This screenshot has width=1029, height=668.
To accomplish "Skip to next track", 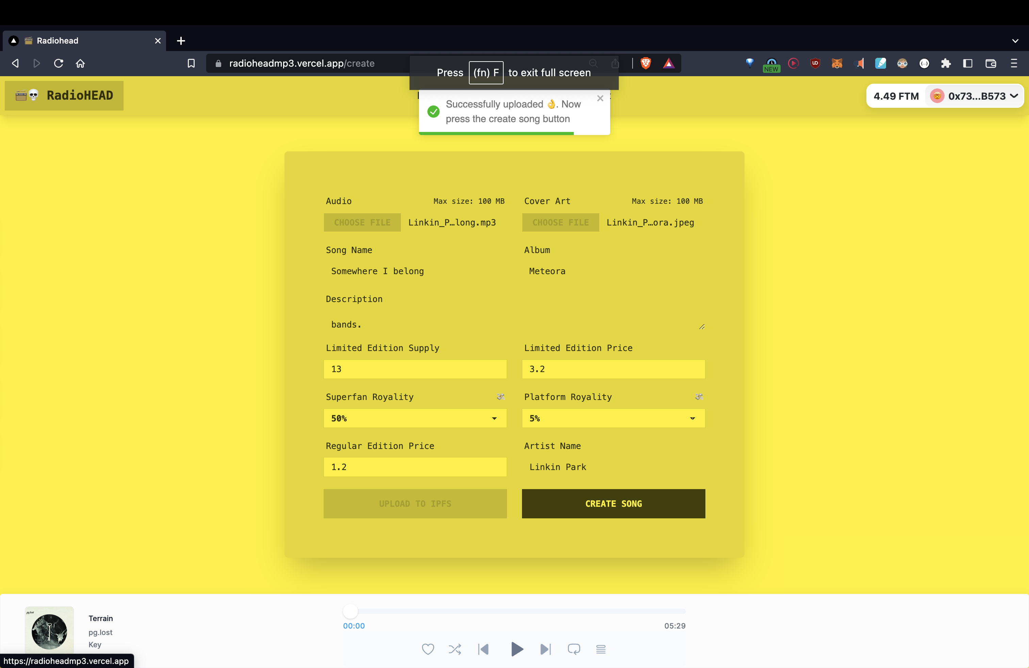I will [545, 649].
